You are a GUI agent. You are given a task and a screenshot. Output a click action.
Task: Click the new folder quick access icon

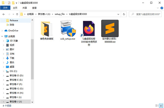point(13,3)
